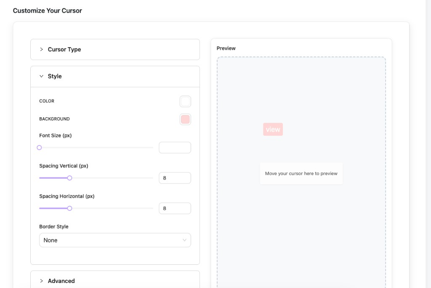Click 'Move your cursor here to preview' box

pos(301,173)
